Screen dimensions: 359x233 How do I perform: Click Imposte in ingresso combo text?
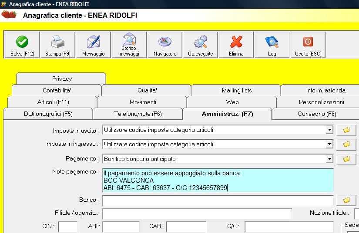click(x=158, y=144)
